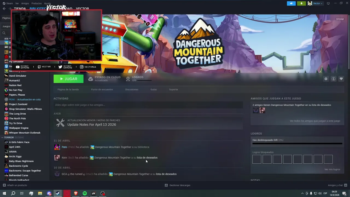Click Añadir un producto button
Screen dimensions: 350x197
(x=15, y=185)
